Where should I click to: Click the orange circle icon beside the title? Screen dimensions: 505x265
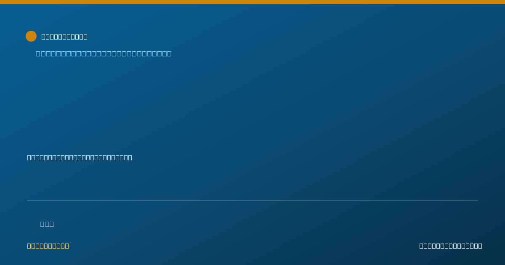(31, 36)
